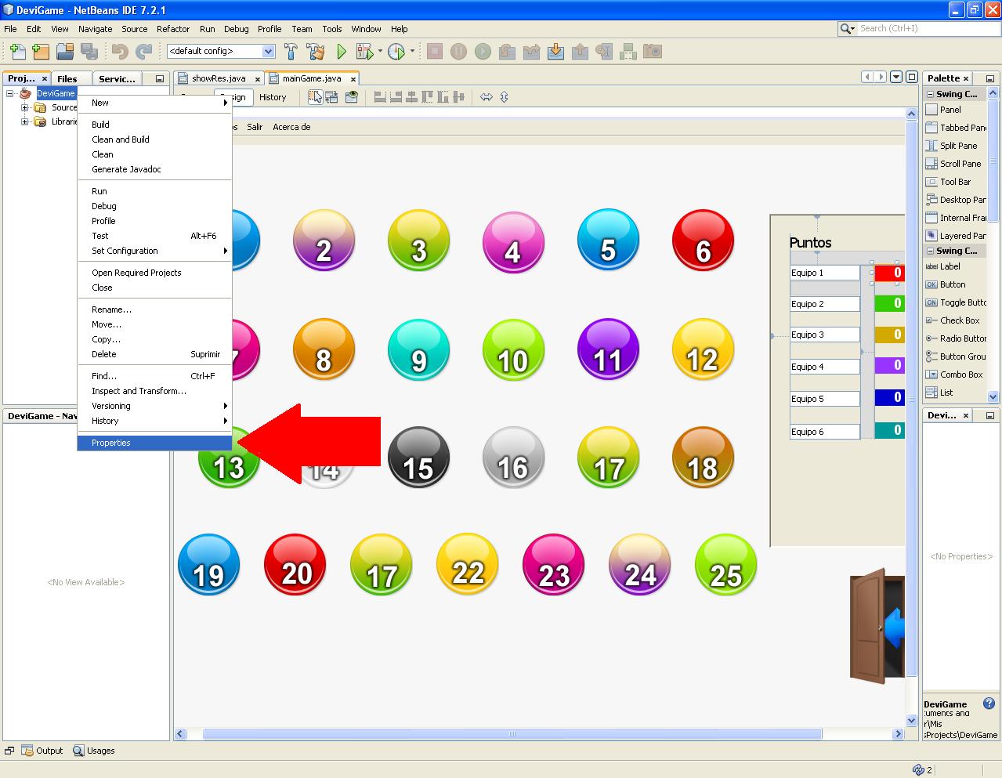Click the Debug Project toolbar icon

(365, 52)
